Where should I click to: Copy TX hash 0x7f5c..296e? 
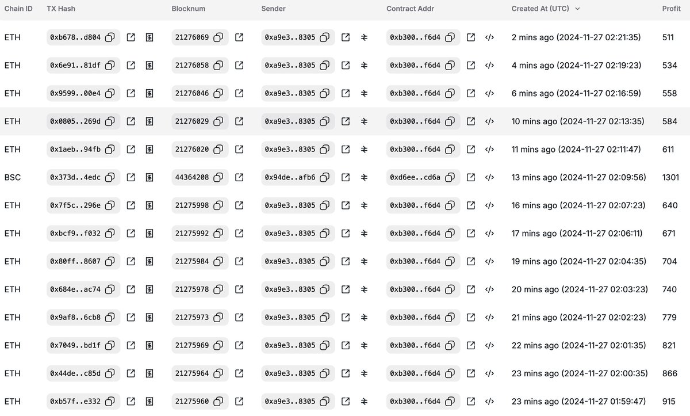click(110, 205)
